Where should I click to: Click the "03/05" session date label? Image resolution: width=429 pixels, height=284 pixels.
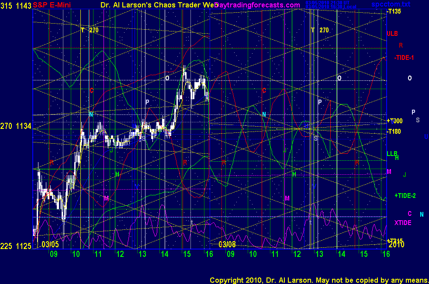(x=50, y=244)
